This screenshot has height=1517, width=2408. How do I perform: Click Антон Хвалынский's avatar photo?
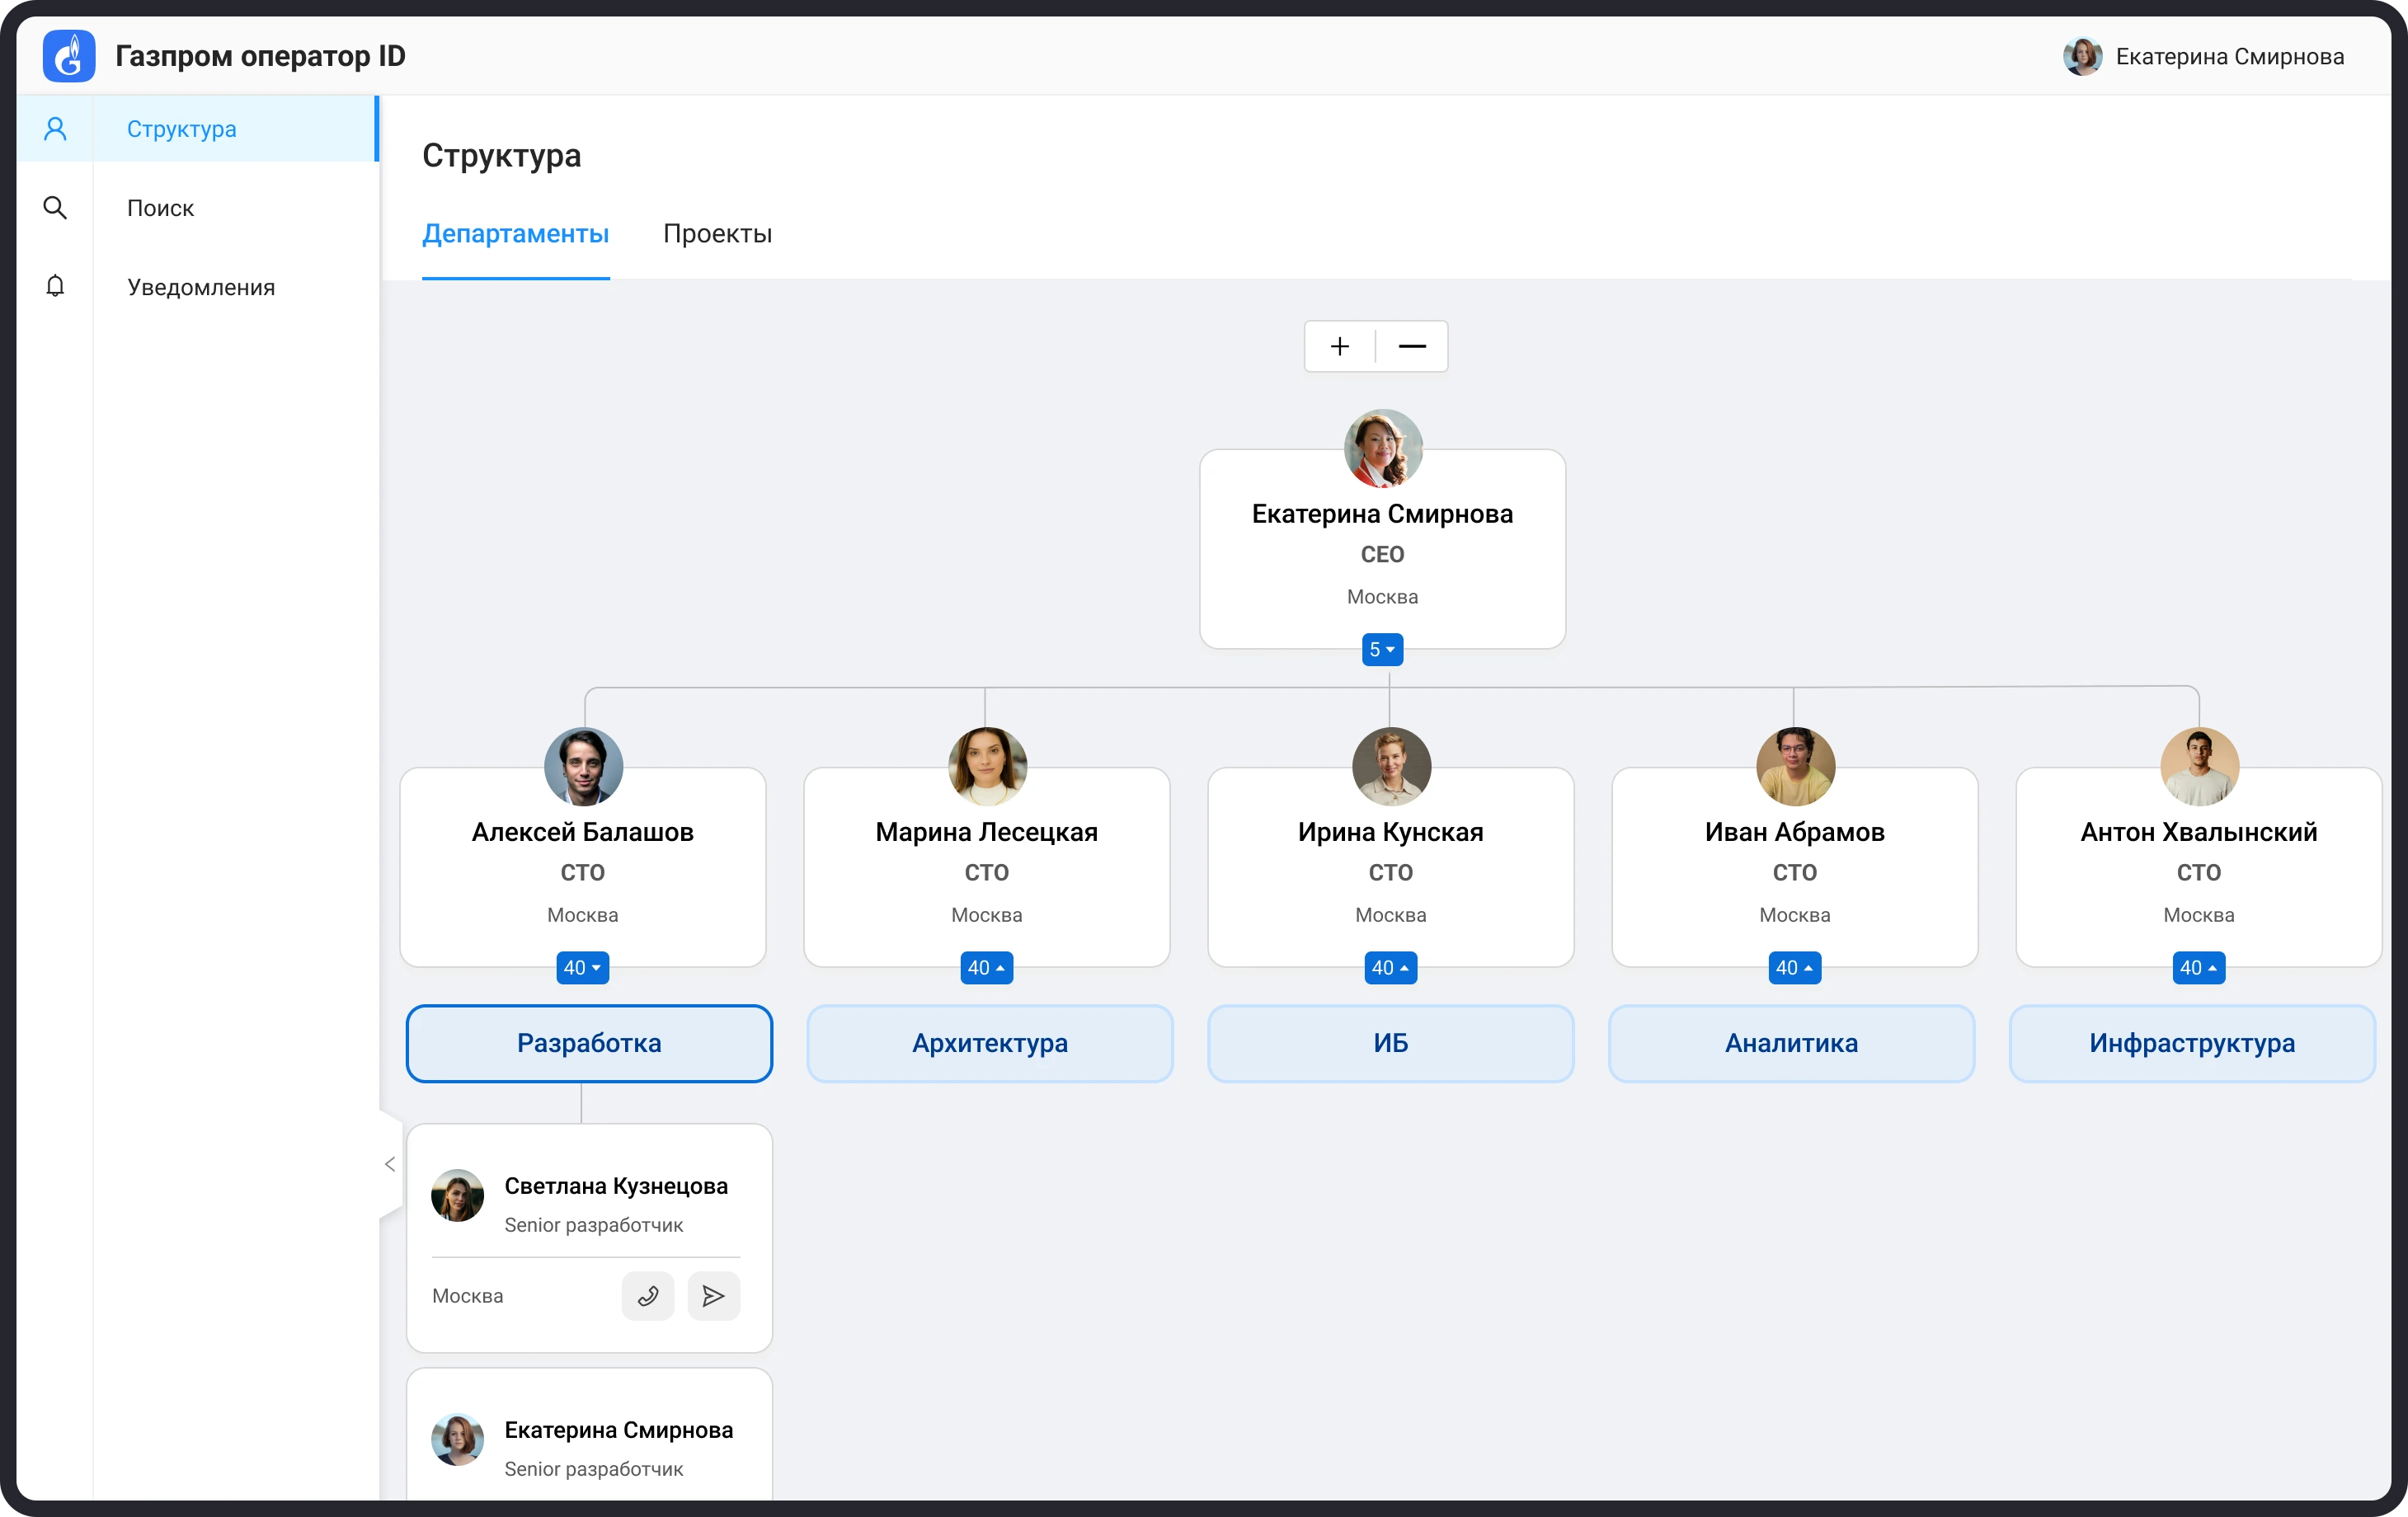2199,766
